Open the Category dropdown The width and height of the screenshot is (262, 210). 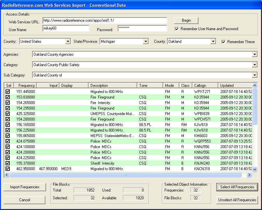click(255, 65)
